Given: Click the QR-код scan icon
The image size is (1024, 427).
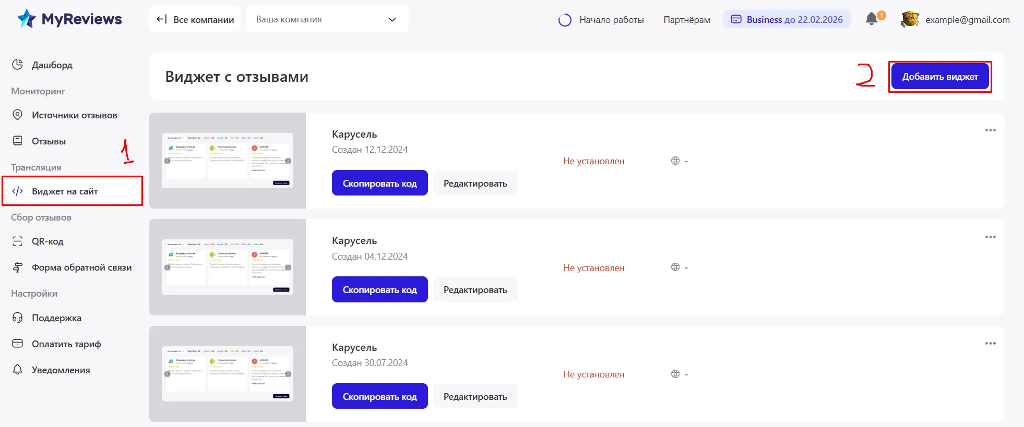Looking at the screenshot, I should coord(18,241).
